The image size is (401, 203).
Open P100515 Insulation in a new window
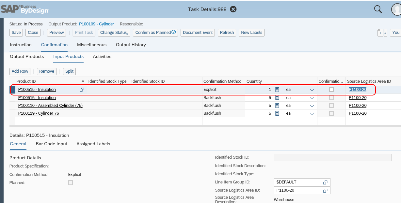(82, 89)
